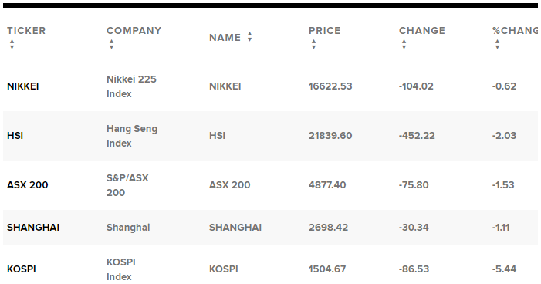Toggle sort arrows next to NAME

tap(249, 36)
